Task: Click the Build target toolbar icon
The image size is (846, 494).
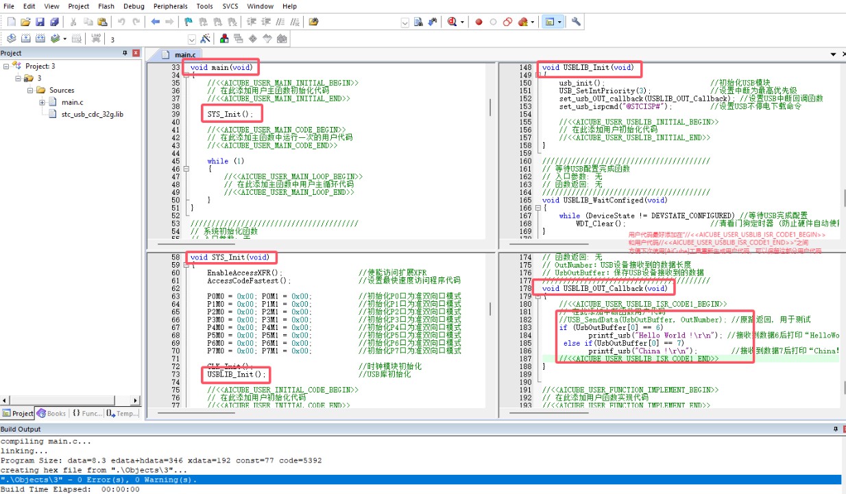Action: [25, 39]
